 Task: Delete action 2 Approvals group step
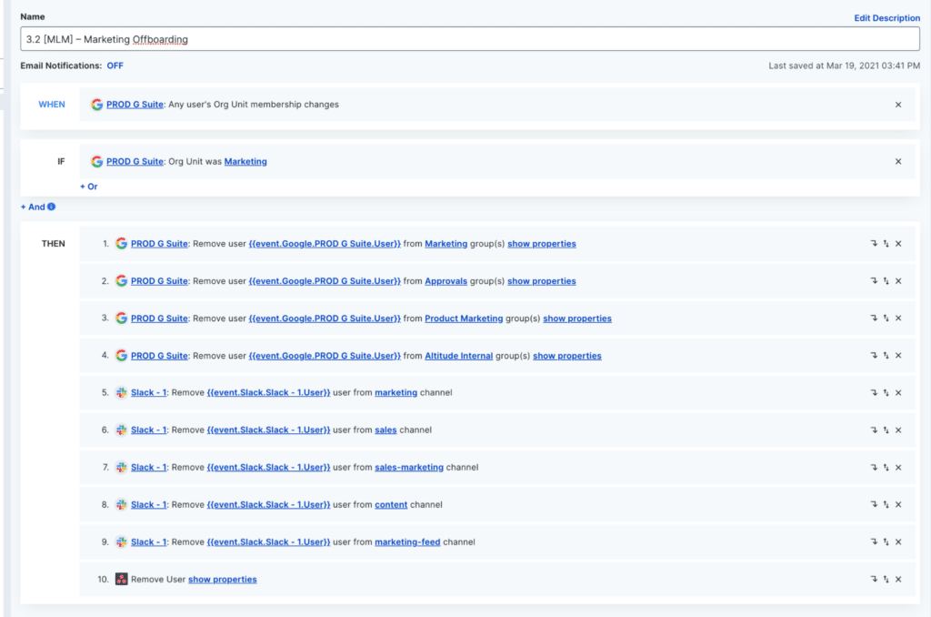click(x=898, y=281)
